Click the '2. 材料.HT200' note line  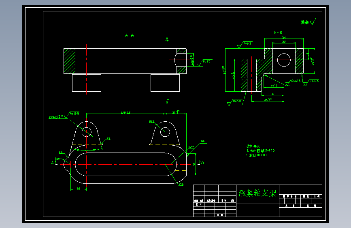coord(256,155)
